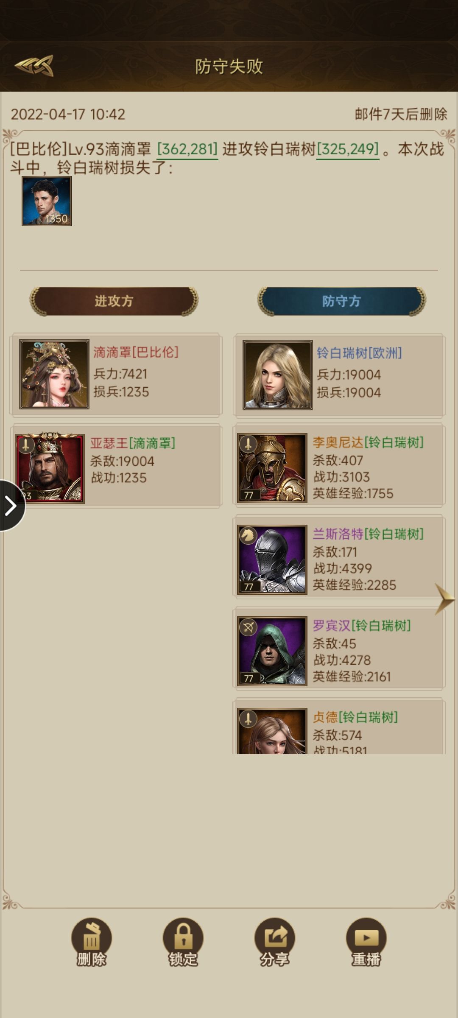View 罗宾汉 archer hero portrait
The image size is (458, 1018).
pyautogui.click(x=272, y=651)
